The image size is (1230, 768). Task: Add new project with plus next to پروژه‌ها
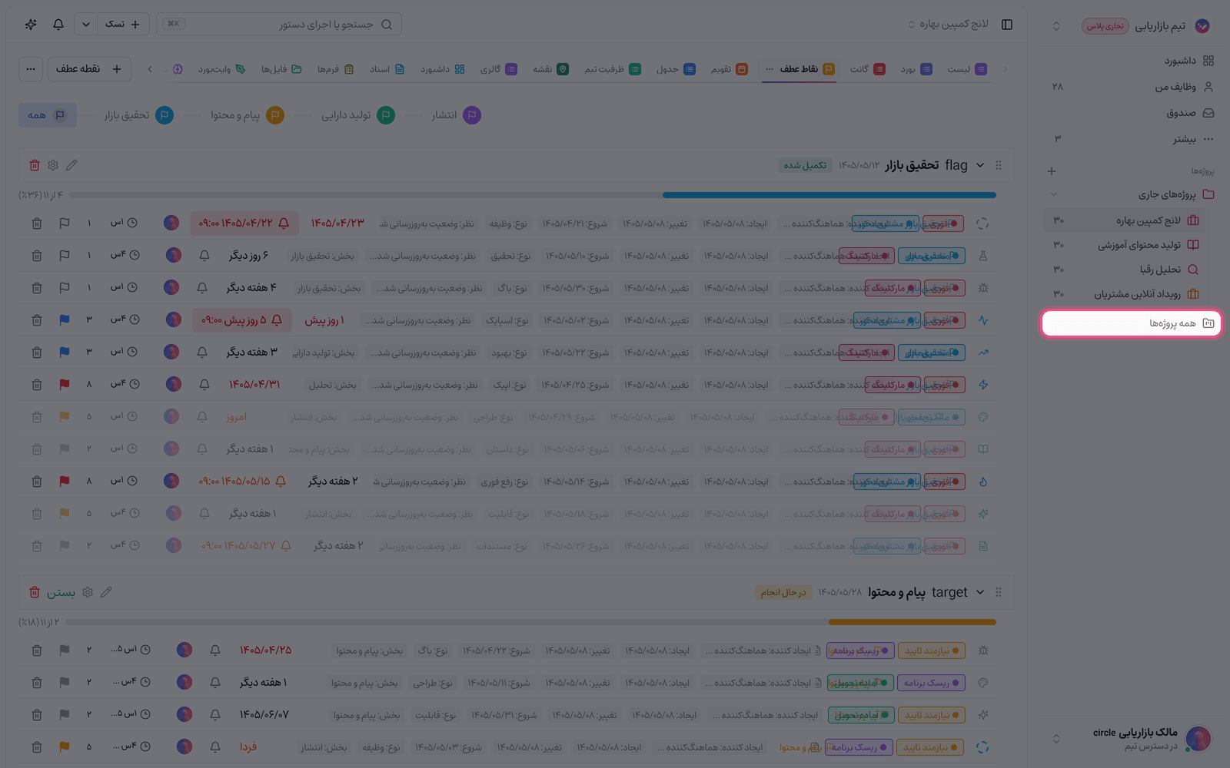coord(1052,171)
